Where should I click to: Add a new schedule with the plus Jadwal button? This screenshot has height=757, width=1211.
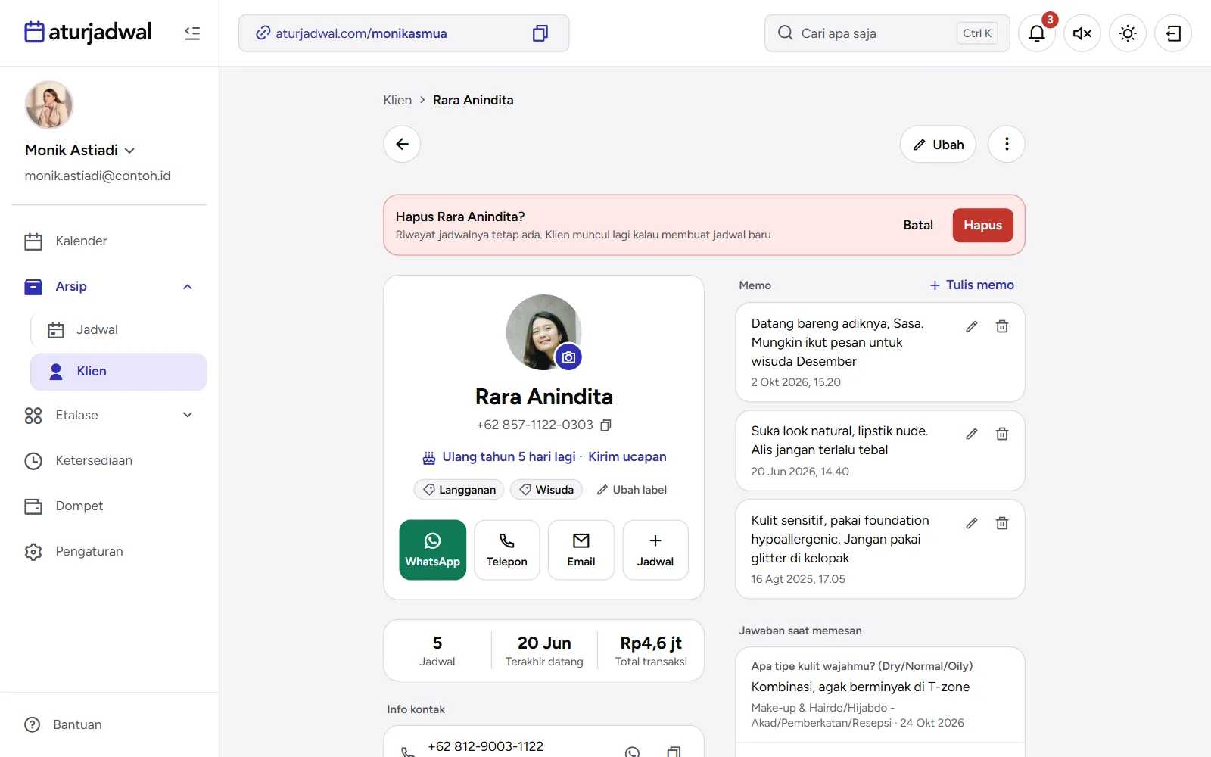[655, 550]
